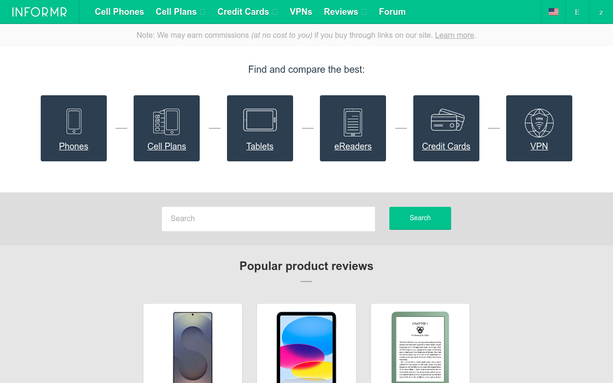Open the Forum navigation link
The width and height of the screenshot is (613, 383).
pyautogui.click(x=392, y=12)
